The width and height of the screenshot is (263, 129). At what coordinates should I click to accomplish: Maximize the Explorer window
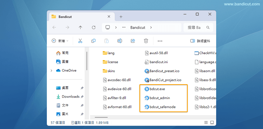coord(197,14)
